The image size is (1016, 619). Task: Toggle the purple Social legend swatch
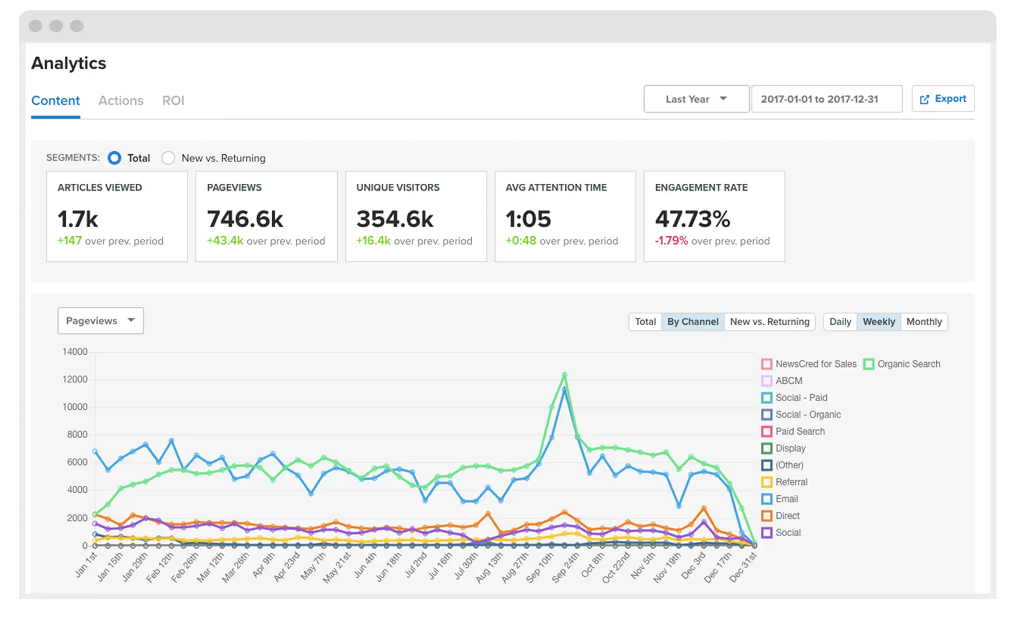[767, 533]
